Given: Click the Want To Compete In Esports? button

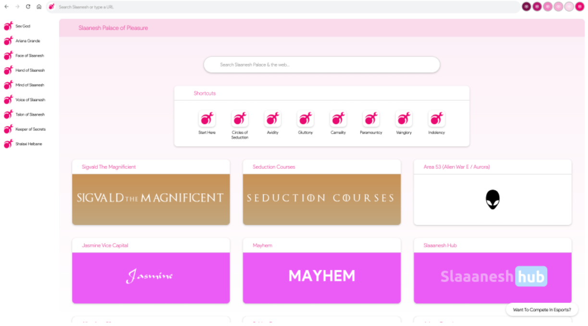Looking at the screenshot, I should pyautogui.click(x=542, y=310).
